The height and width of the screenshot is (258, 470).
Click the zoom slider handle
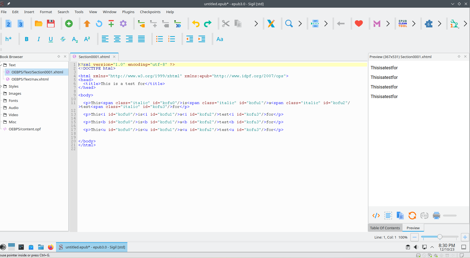pyautogui.click(x=440, y=237)
